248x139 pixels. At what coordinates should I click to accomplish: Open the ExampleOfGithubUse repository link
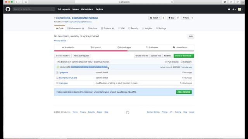85,18
